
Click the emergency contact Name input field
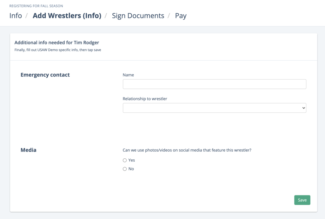[214, 84]
